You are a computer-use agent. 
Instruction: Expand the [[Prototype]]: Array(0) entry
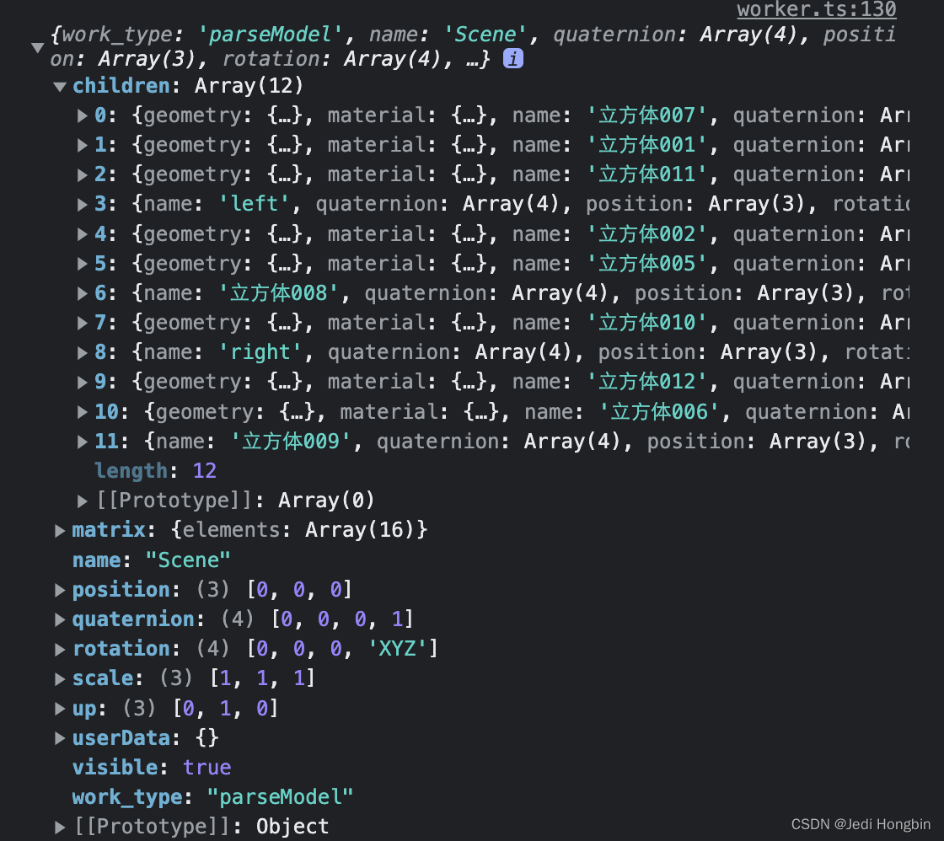(x=81, y=500)
